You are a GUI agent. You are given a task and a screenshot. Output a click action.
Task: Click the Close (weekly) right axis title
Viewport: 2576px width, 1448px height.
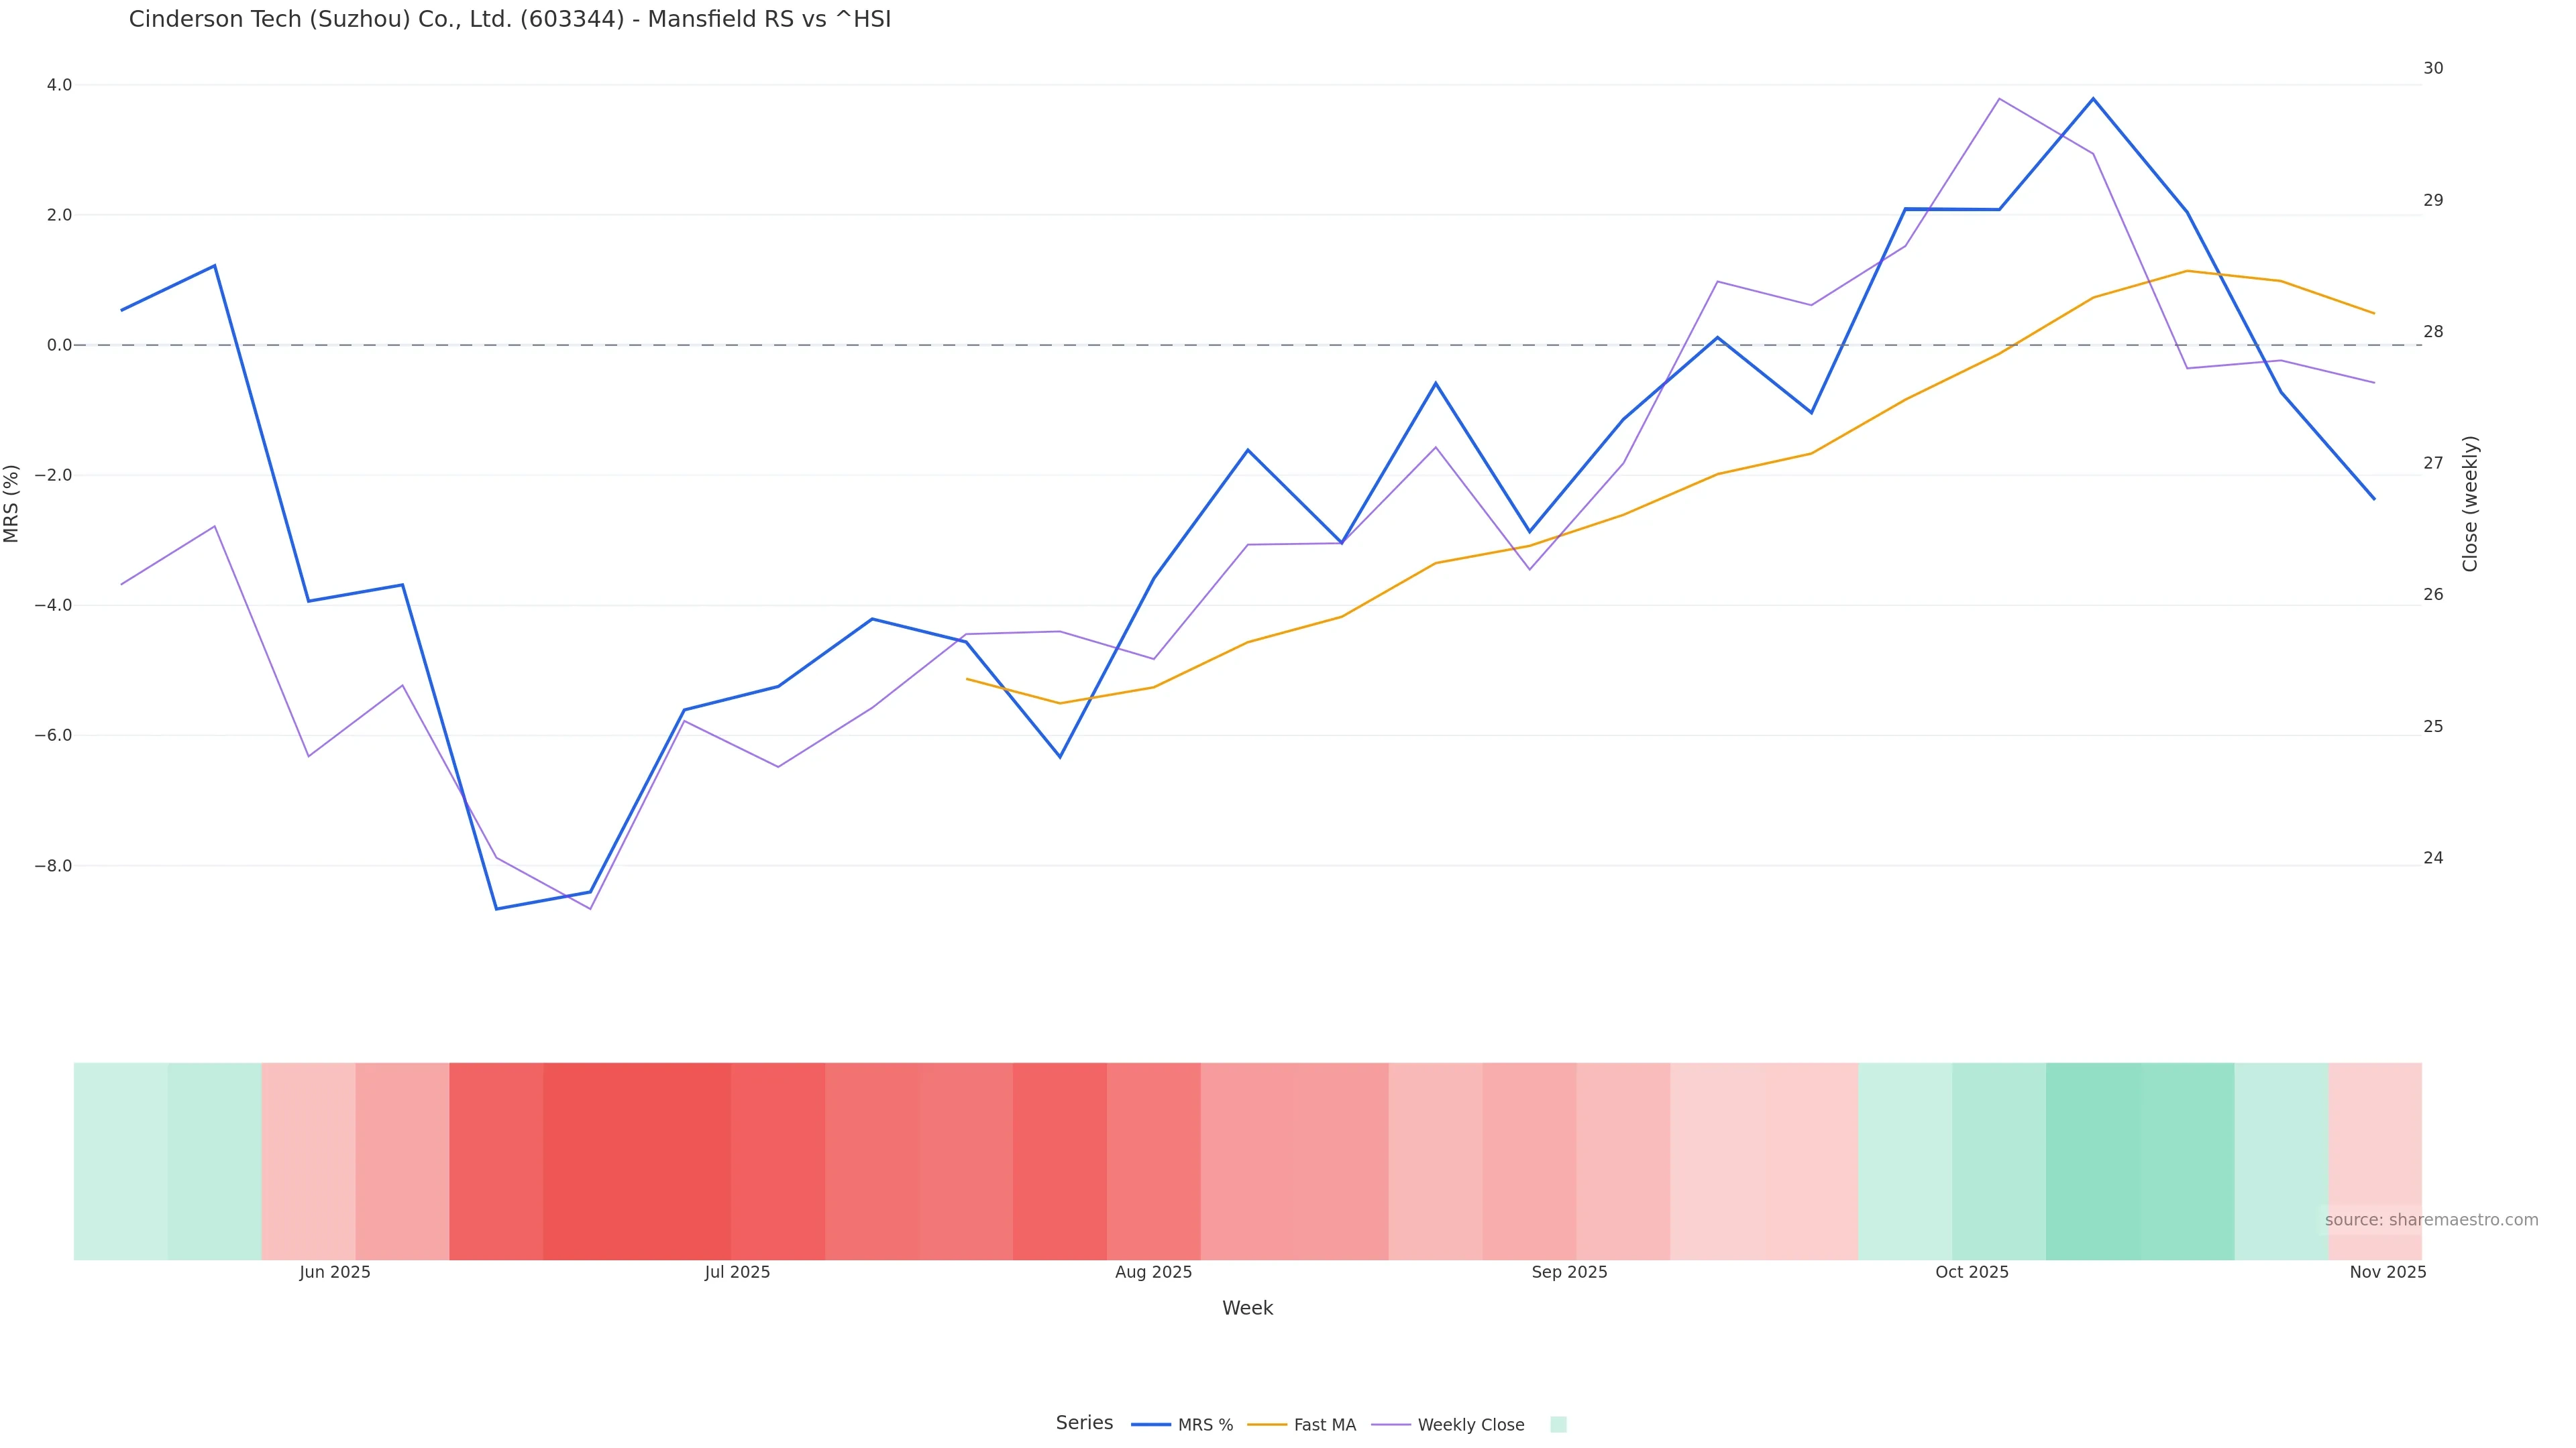[x=2470, y=503]
